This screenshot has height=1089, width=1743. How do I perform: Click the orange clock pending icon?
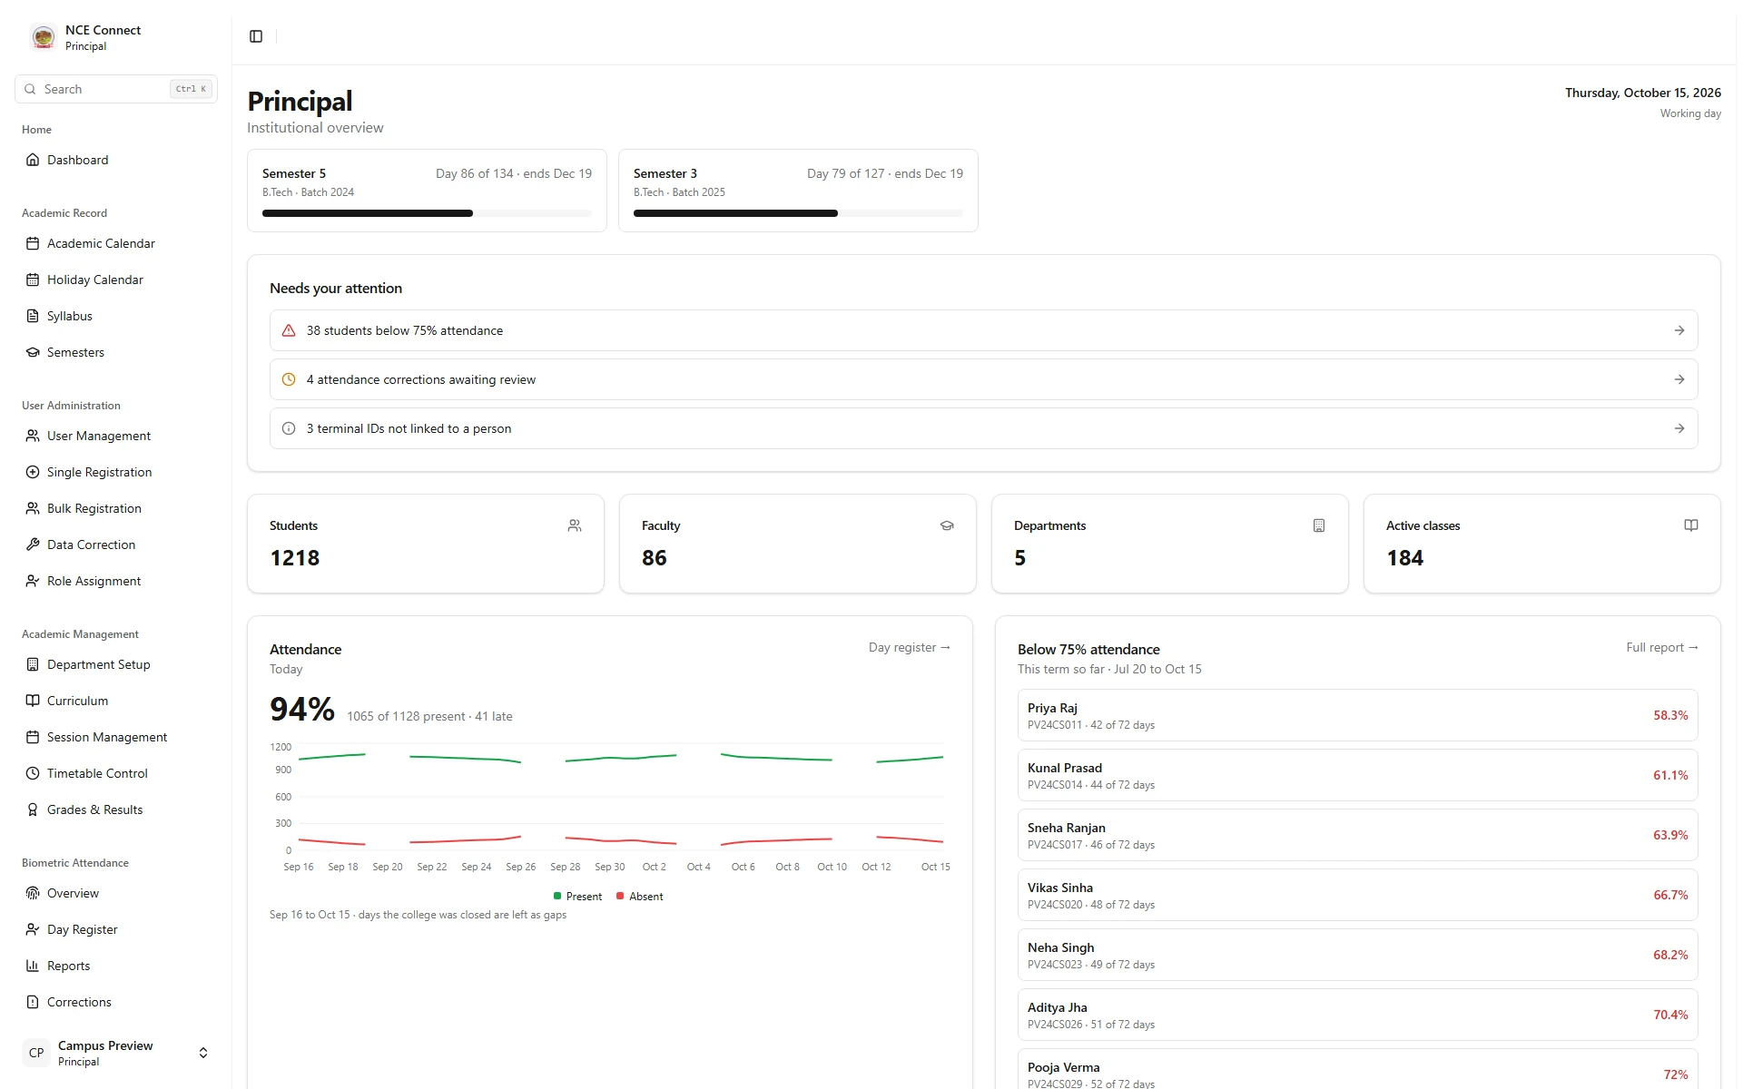[x=289, y=379]
